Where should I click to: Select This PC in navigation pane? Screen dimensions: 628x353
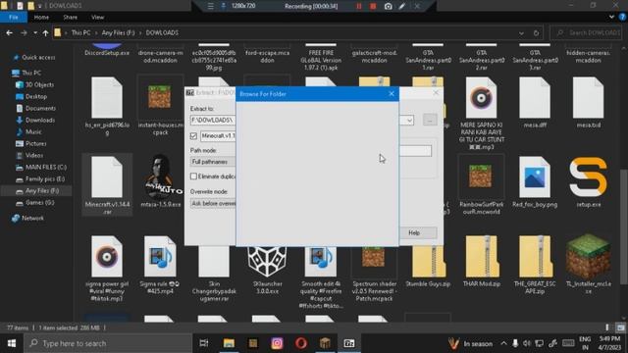pos(31,73)
